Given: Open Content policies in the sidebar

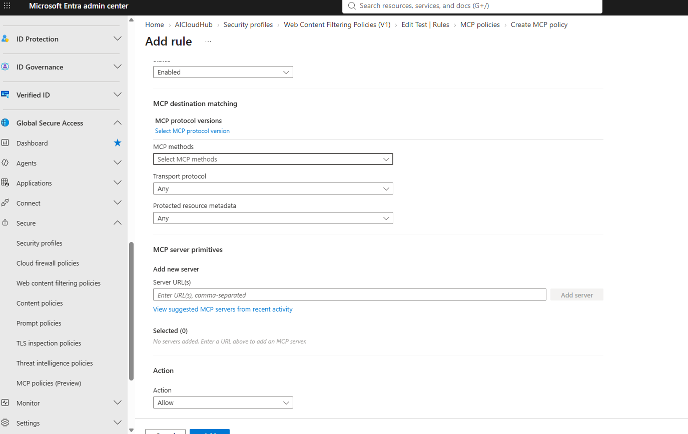Looking at the screenshot, I should pyautogui.click(x=40, y=303).
